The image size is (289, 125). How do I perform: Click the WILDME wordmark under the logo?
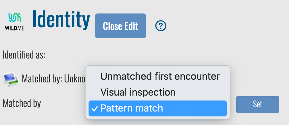pyautogui.click(x=14, y=28)
